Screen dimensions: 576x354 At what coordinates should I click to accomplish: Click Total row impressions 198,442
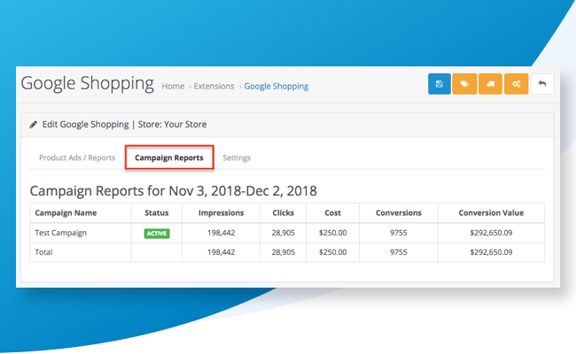click(222, 252)
